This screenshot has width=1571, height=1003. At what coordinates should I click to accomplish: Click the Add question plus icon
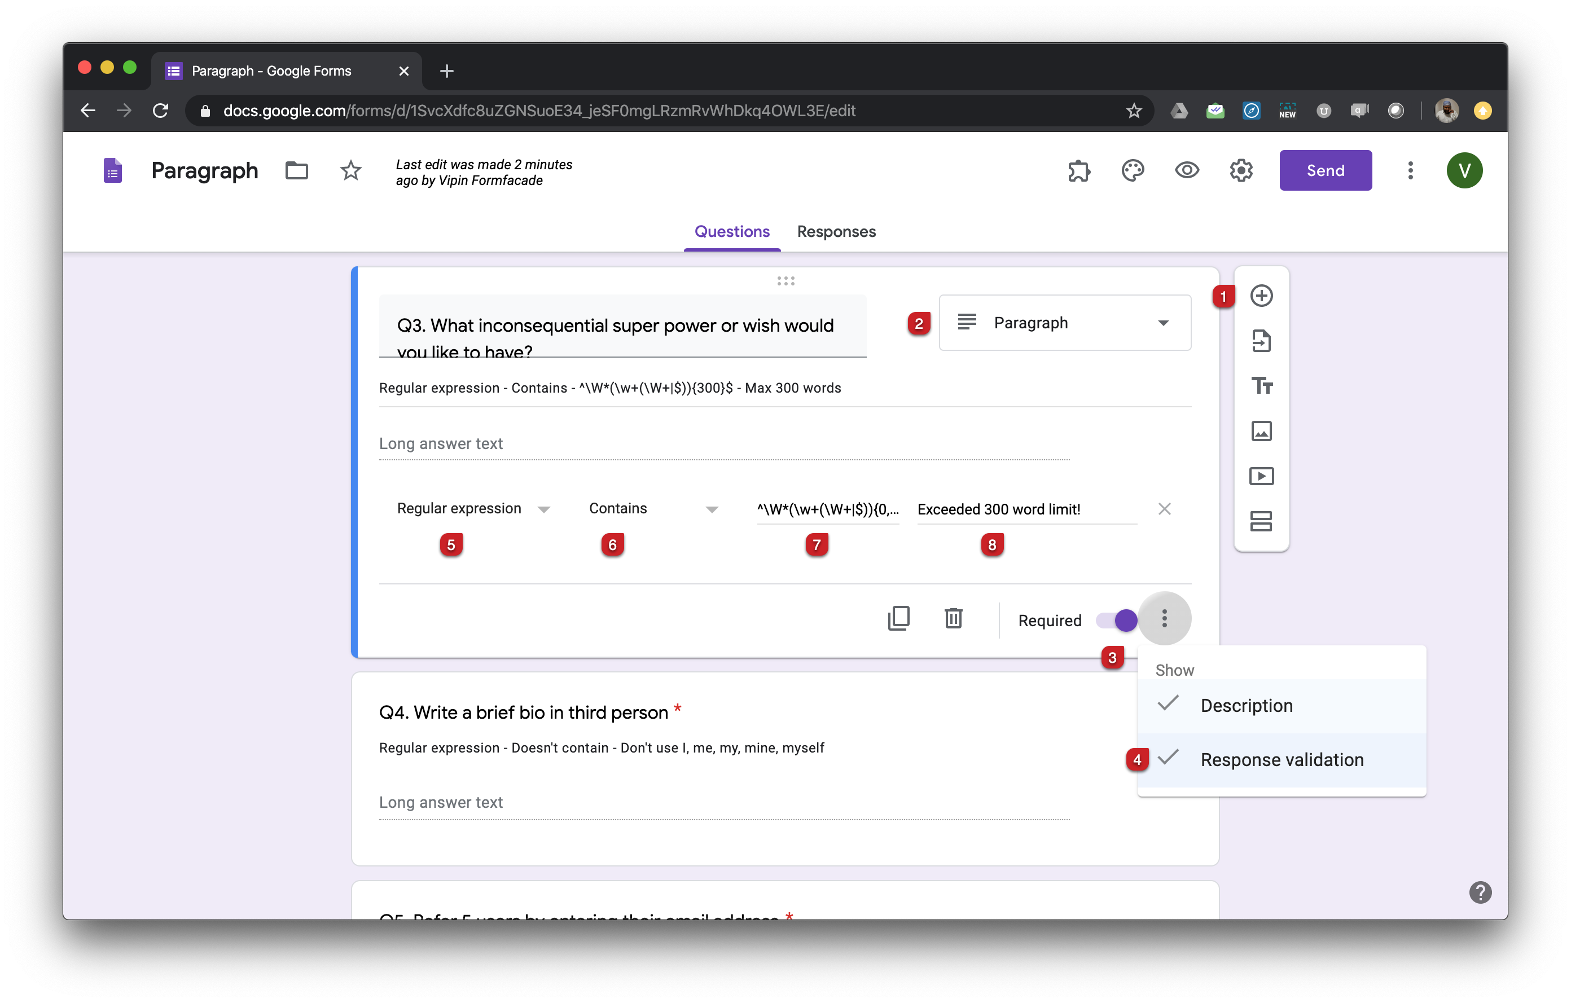(1261, 296)
